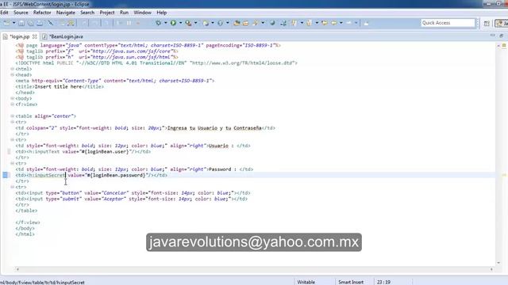Click the gutter marker on inputSecret line
The width and height of the screenshot is (508, 285).
click(6, 175)
